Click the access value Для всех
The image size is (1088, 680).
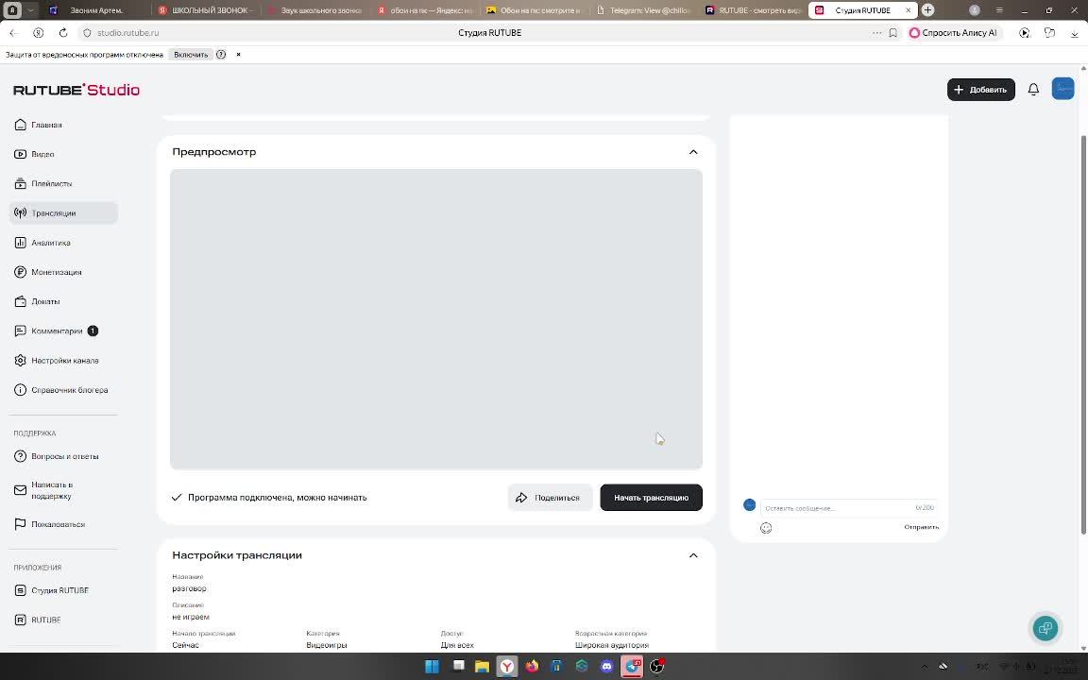tap(457, 645)
